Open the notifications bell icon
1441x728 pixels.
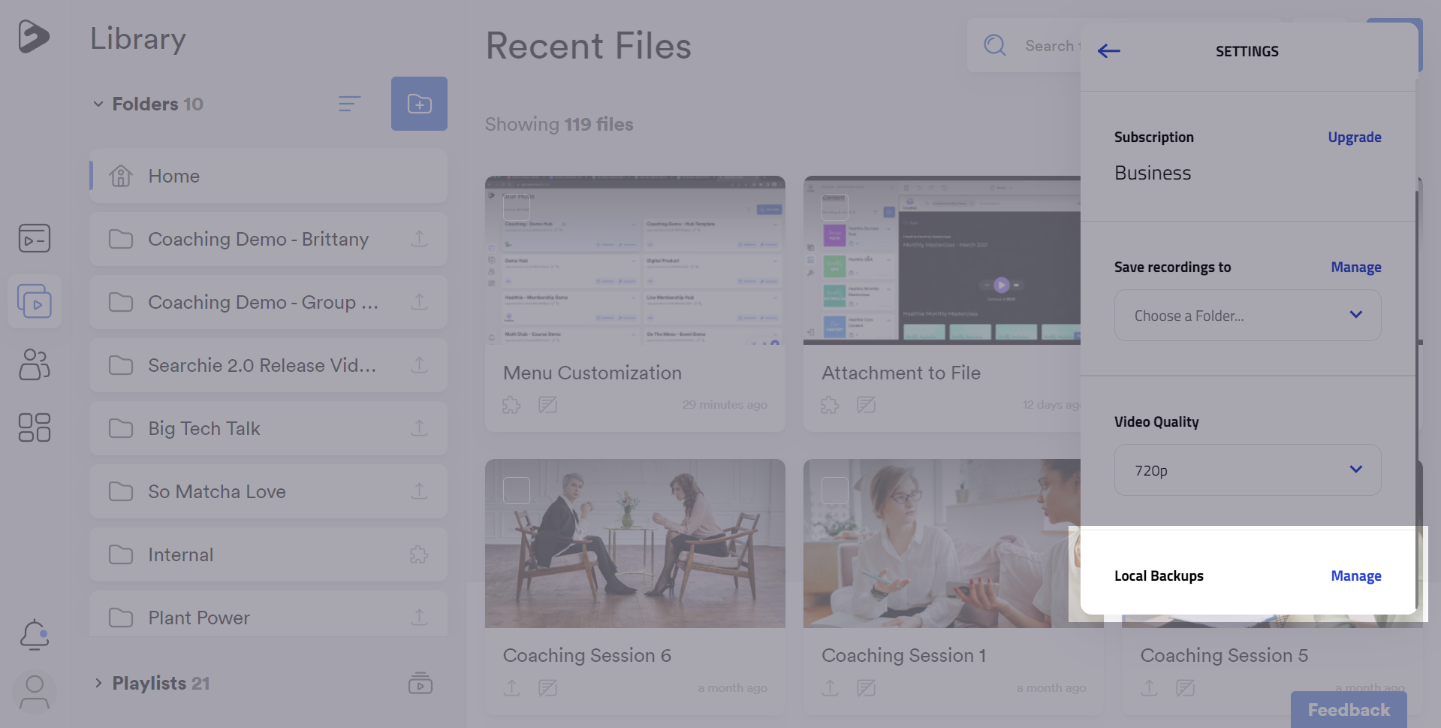click(35, 635)
